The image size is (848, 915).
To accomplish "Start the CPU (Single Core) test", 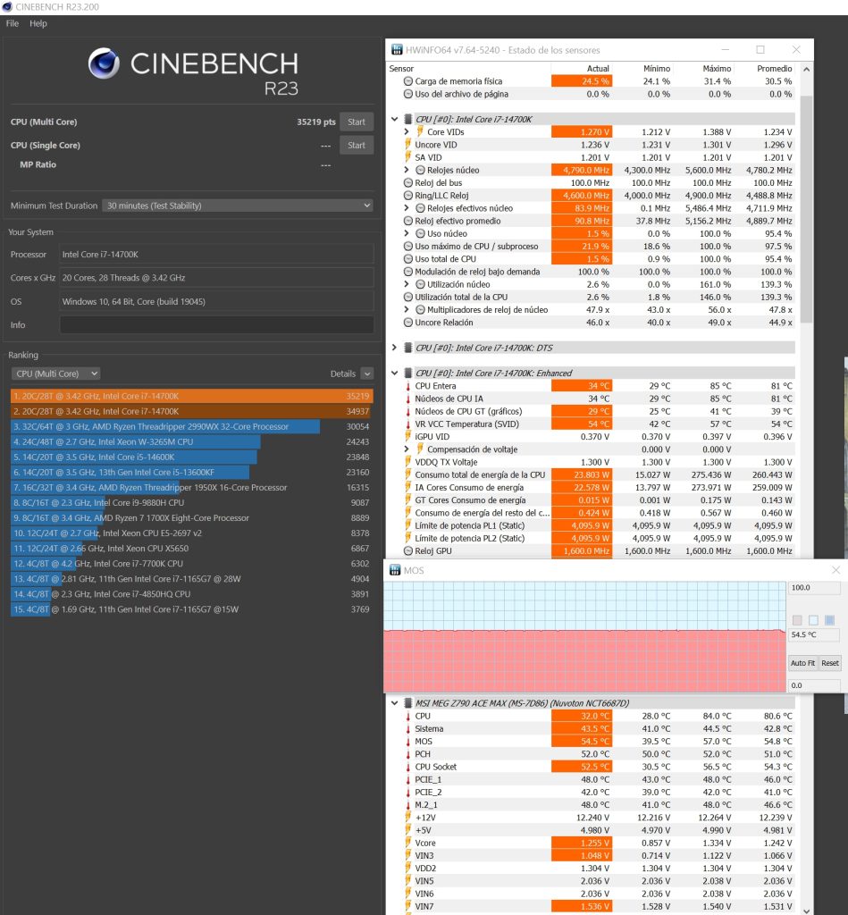I will pyautogui.click(x=357, y=146).
